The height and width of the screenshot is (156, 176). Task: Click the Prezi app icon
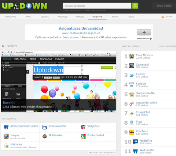132,123
